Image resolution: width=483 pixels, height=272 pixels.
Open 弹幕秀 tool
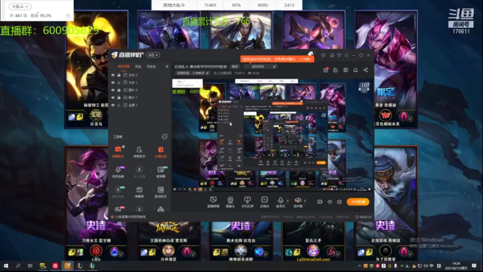tap(139, 192)
